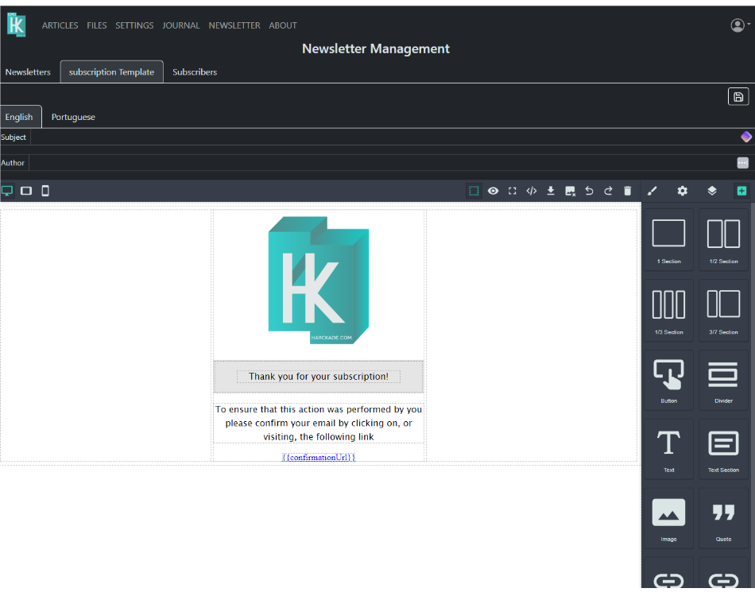This screenshot has height=596, width=755.
Task: Select the 1 Section block
Action: pos(669,240)
